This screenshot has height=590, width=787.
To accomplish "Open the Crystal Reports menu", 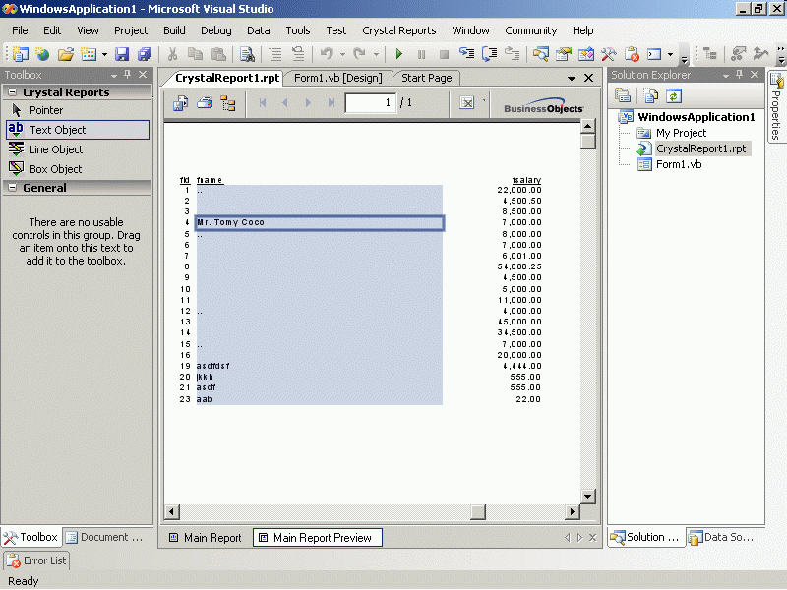I will click(398, 30).
